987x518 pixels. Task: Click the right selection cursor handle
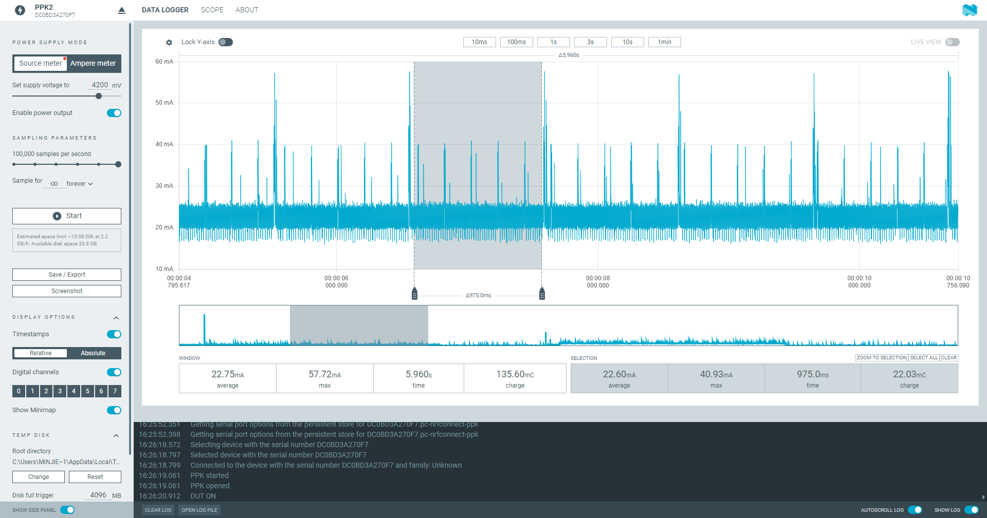(x=542, y=294)
